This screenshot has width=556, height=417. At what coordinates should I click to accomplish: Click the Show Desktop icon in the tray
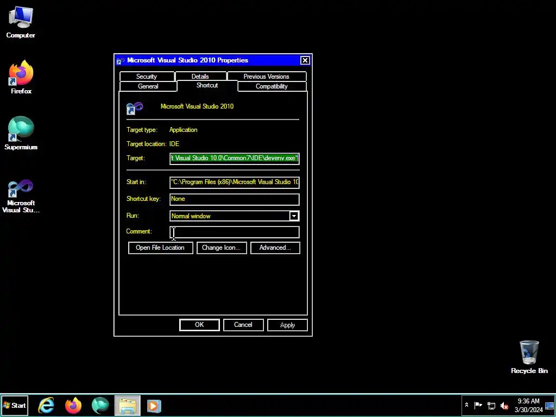[x=549, y=405]
